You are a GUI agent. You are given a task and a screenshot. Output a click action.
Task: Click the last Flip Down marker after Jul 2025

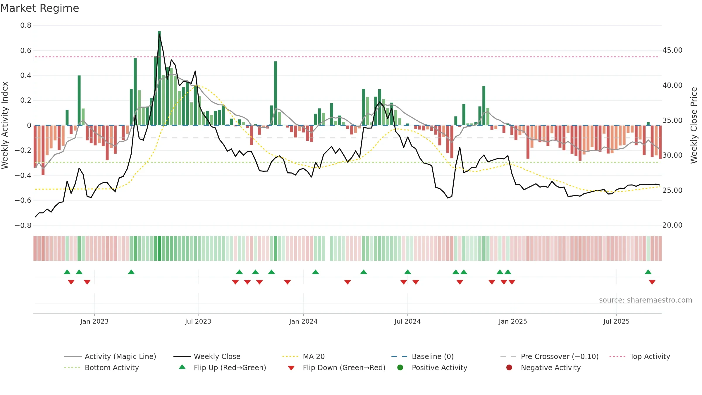click(x=652, y=282)
